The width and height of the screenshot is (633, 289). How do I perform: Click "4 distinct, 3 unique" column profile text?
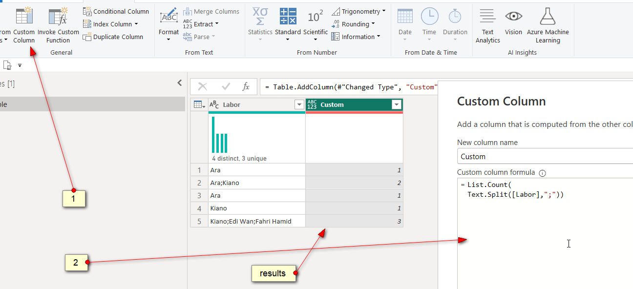pyautogui.click(x=239, y=159)
